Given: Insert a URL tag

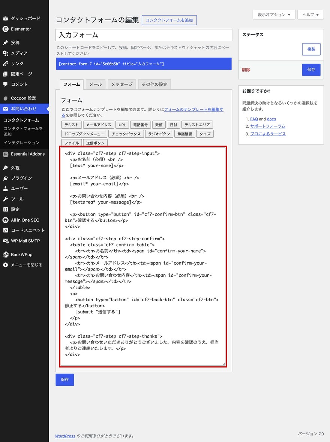Looking at the screenshot, I should 122,125.
